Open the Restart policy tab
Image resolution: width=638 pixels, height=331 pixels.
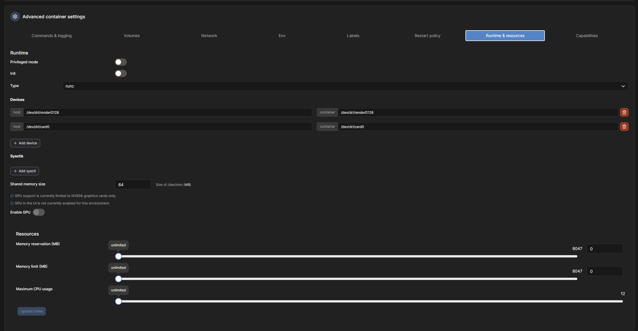(x=427, y=36)
